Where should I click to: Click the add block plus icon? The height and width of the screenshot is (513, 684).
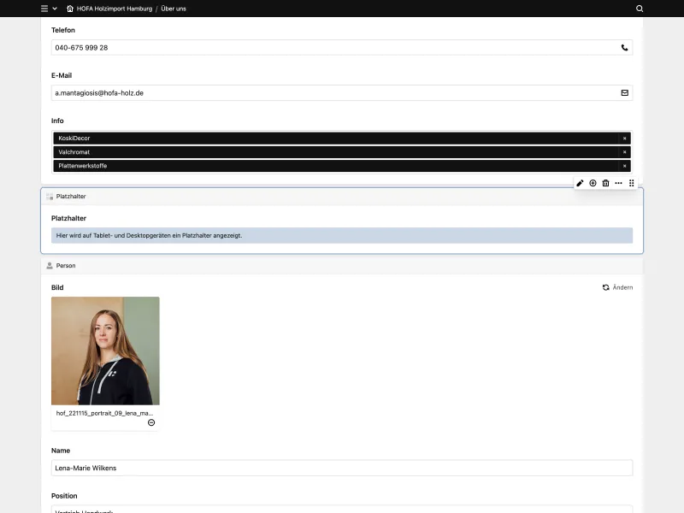click(x=593, y=183)
